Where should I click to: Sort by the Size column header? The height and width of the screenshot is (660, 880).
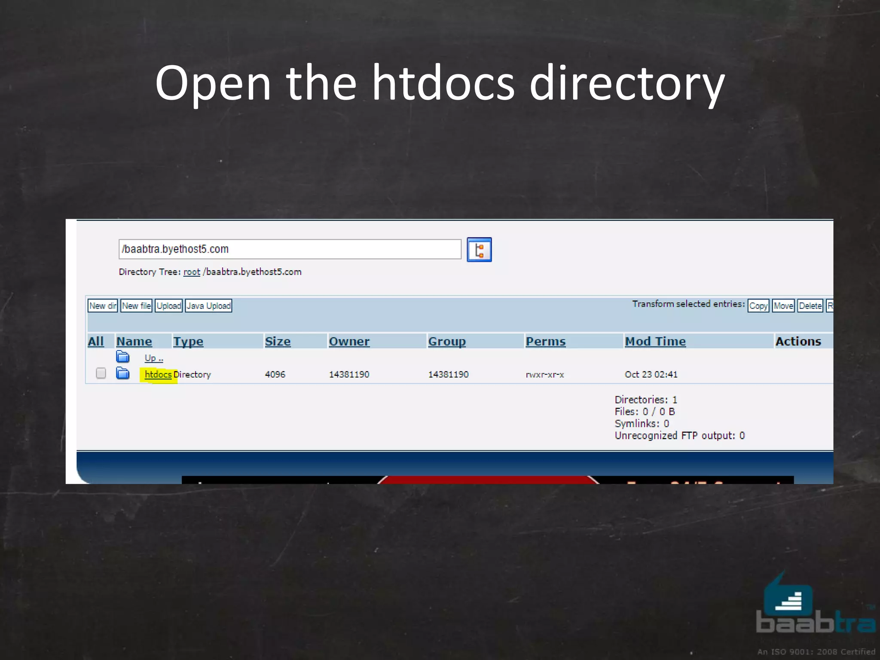[x=278, y=341]
